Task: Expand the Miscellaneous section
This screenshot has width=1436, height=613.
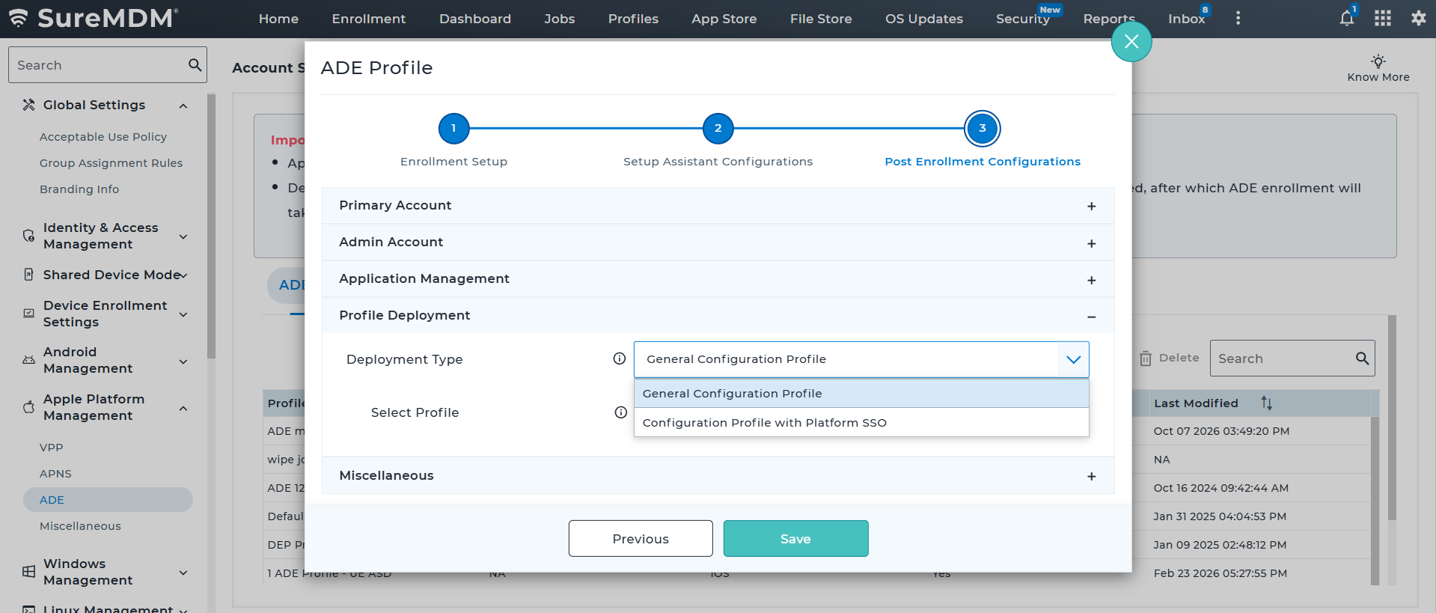Action: pos(718,476)
